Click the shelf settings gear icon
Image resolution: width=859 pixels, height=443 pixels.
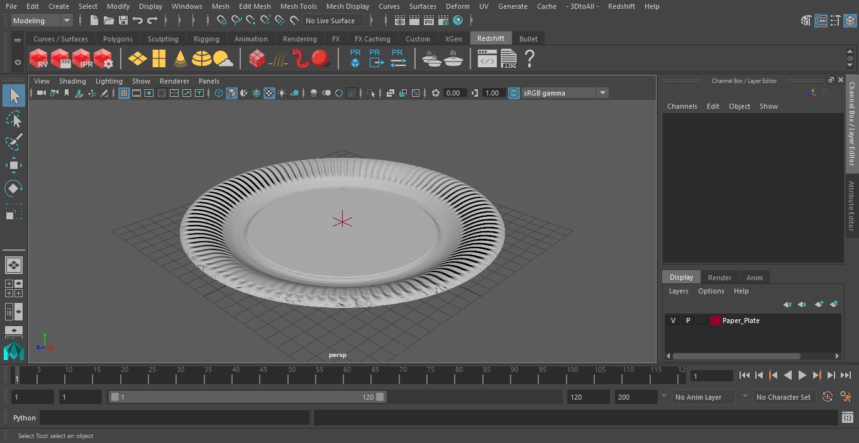[x=18, y=62]
